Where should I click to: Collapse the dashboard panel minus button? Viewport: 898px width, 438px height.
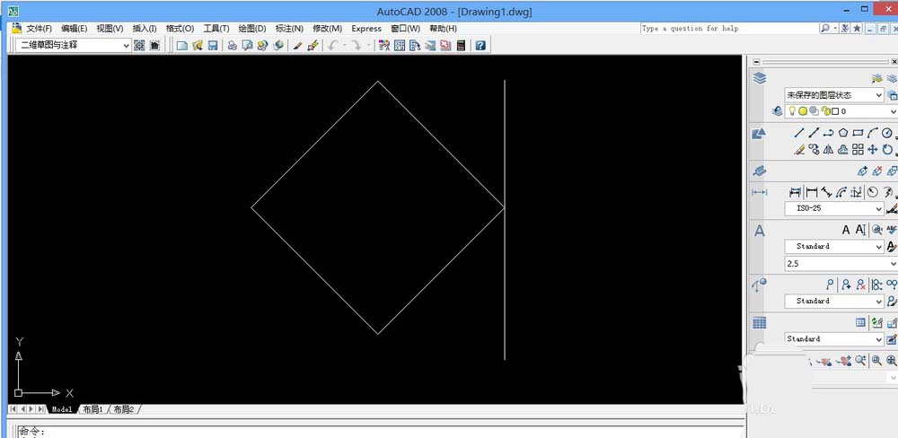[x=757, y=63]
